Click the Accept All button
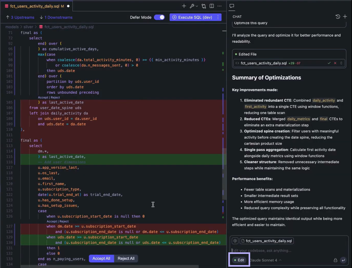Screen dimensions: 352x268 pos(101,258)
